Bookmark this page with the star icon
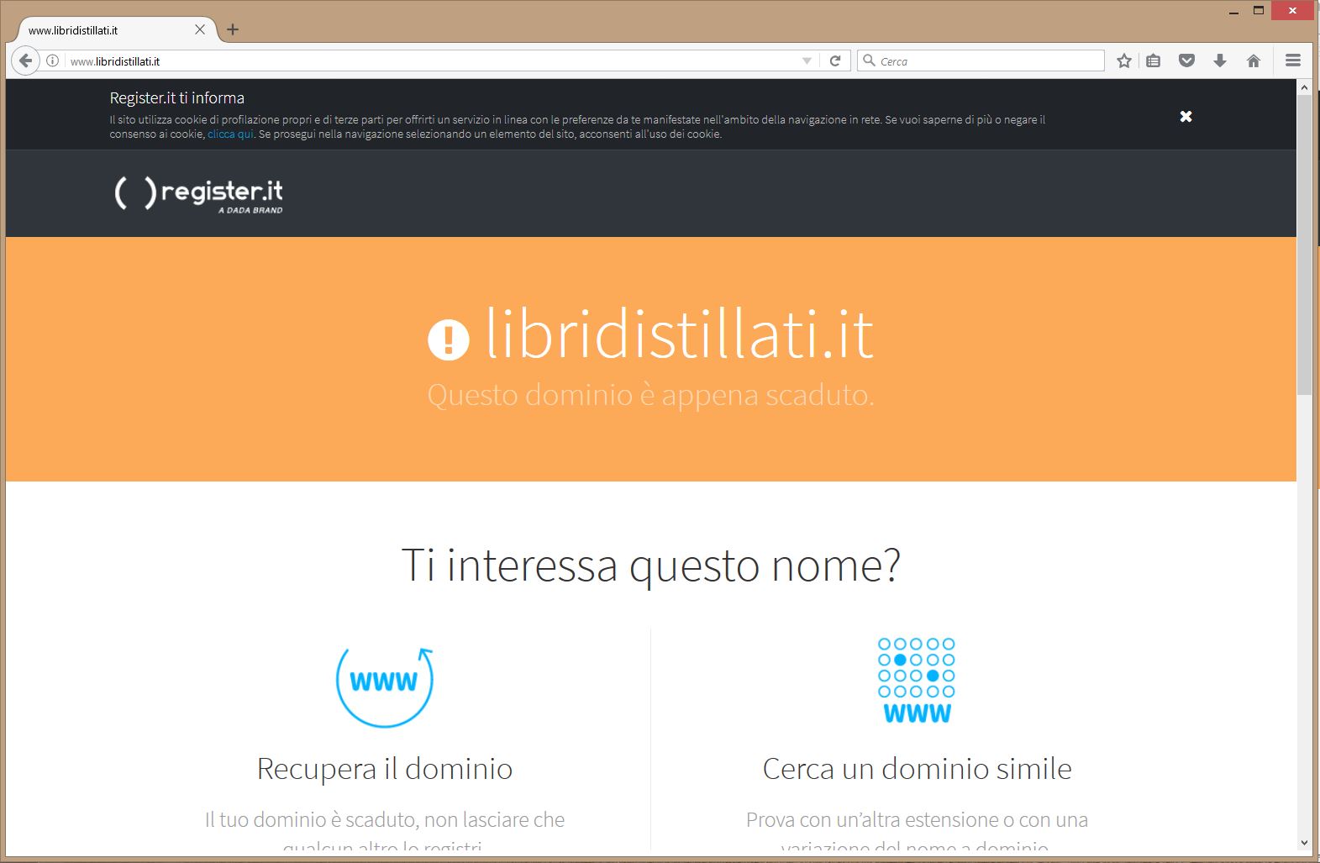The width and height of the screenshot is (1320, 863). (1123, 61)
